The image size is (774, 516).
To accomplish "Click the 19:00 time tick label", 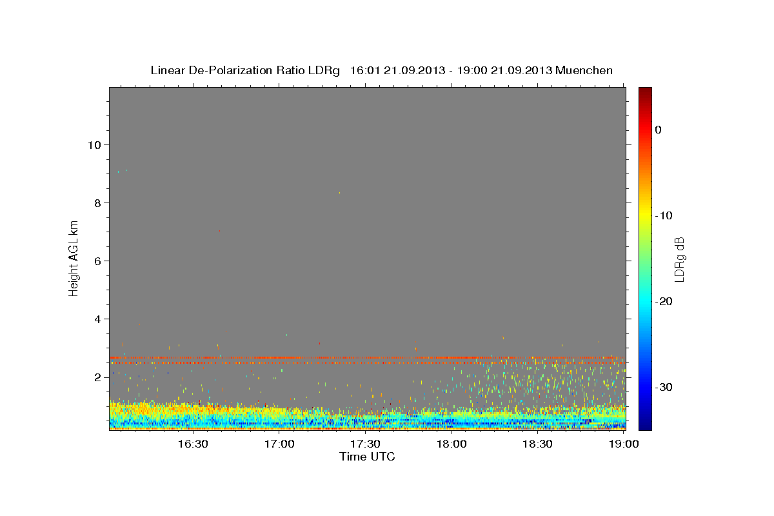I will tap(624, 444).
